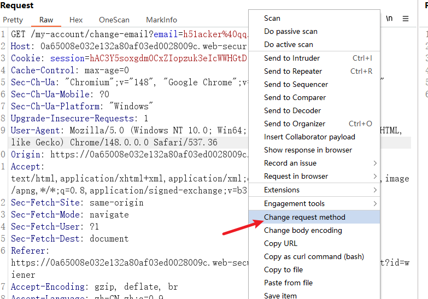Click the Host header line

[129, 46]
